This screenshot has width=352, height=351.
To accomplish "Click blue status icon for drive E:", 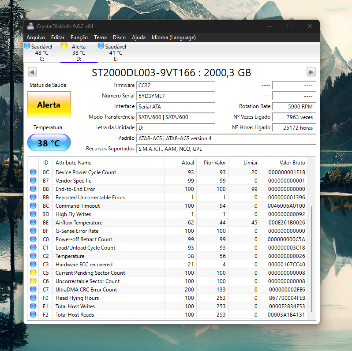I will pyautogui.click(x=101, y=46).
